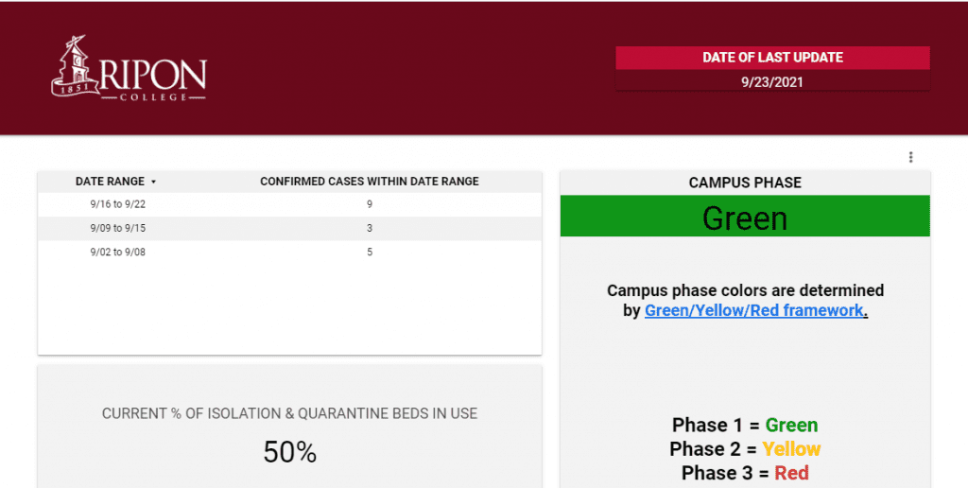
Task: Click the Phase 1 = Green label
Action: pos(745,425)
